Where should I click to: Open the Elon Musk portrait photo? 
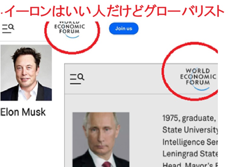(x=26, y=73)
